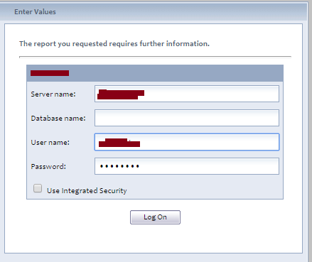The image size is (312, 262).
Task: Click the 'Enter Values' dialog title
Action: pyautogui.click(x=35, y=12)
